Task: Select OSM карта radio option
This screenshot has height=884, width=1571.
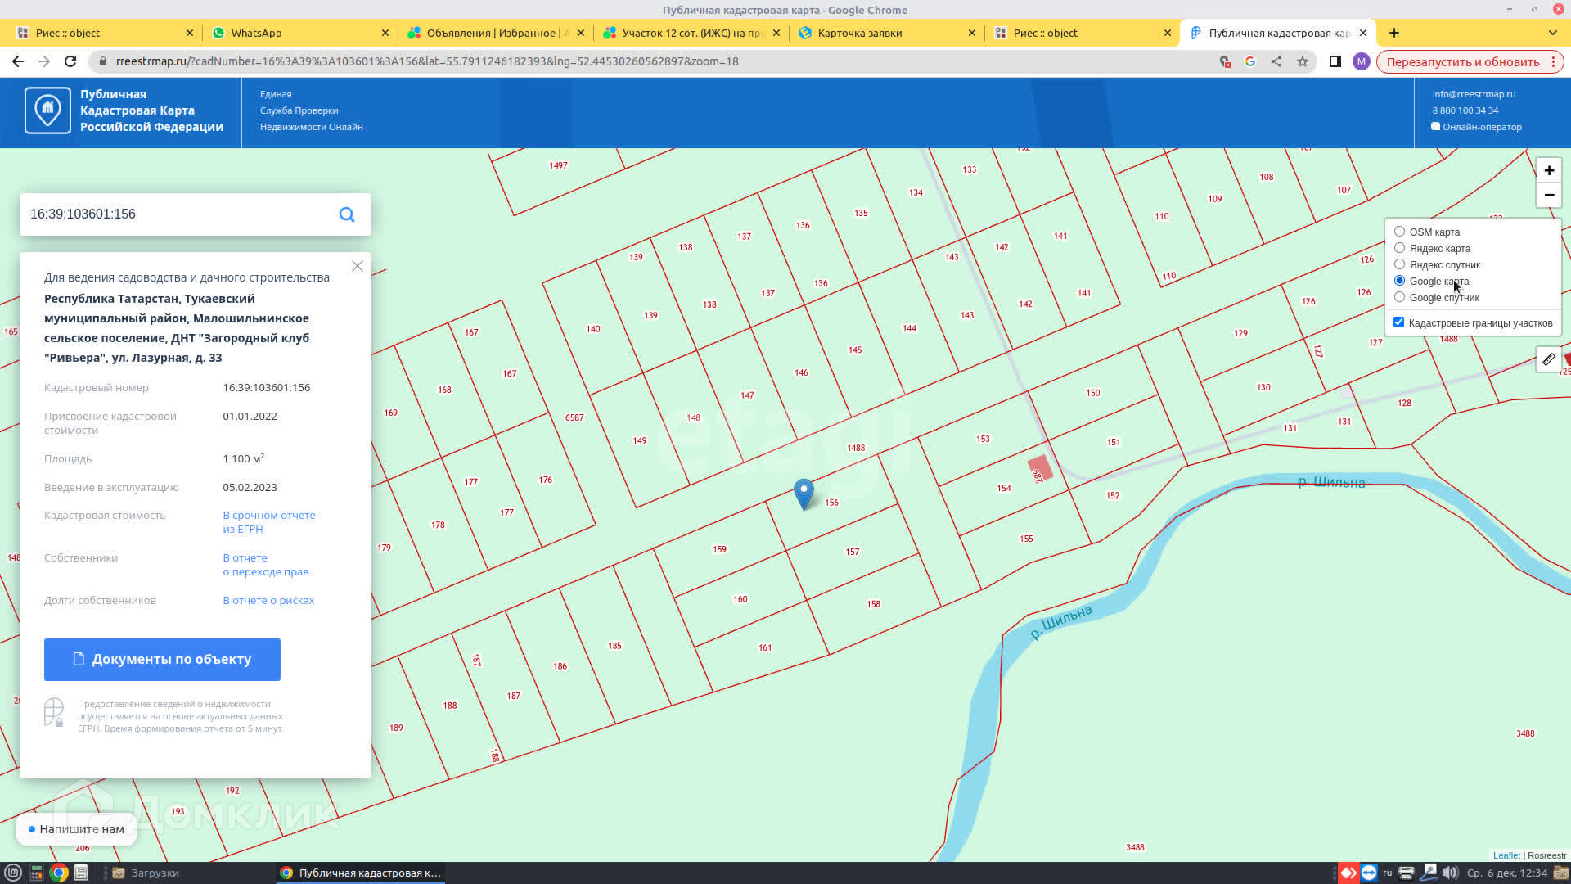Action: pyautogui.click(x=1399, y=232)
